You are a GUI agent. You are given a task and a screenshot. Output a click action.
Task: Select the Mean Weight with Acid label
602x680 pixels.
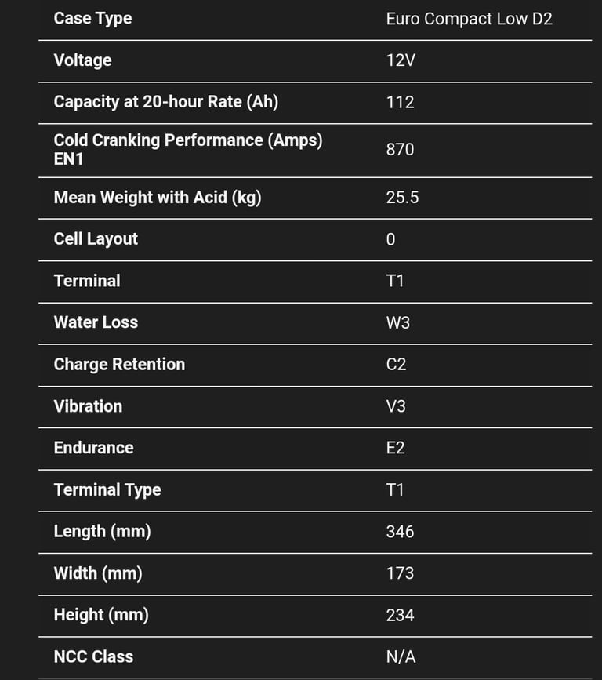click(x=158, y=198)
